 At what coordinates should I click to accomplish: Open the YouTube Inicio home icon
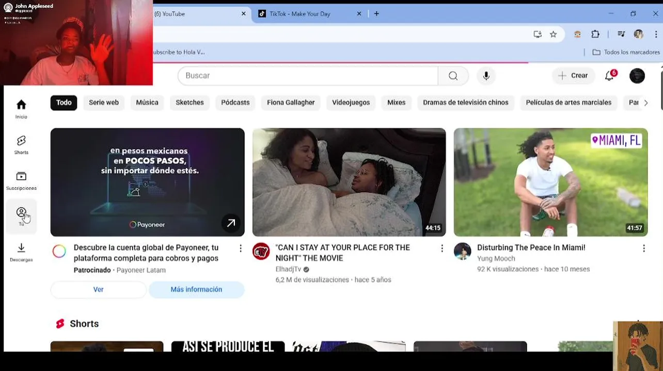(x=21, y=109)
